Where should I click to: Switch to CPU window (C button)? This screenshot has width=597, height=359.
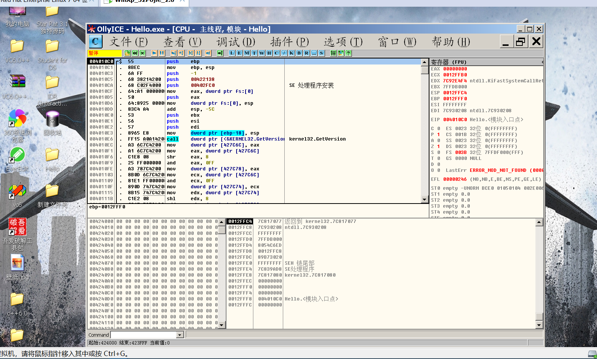pos(277,53)
